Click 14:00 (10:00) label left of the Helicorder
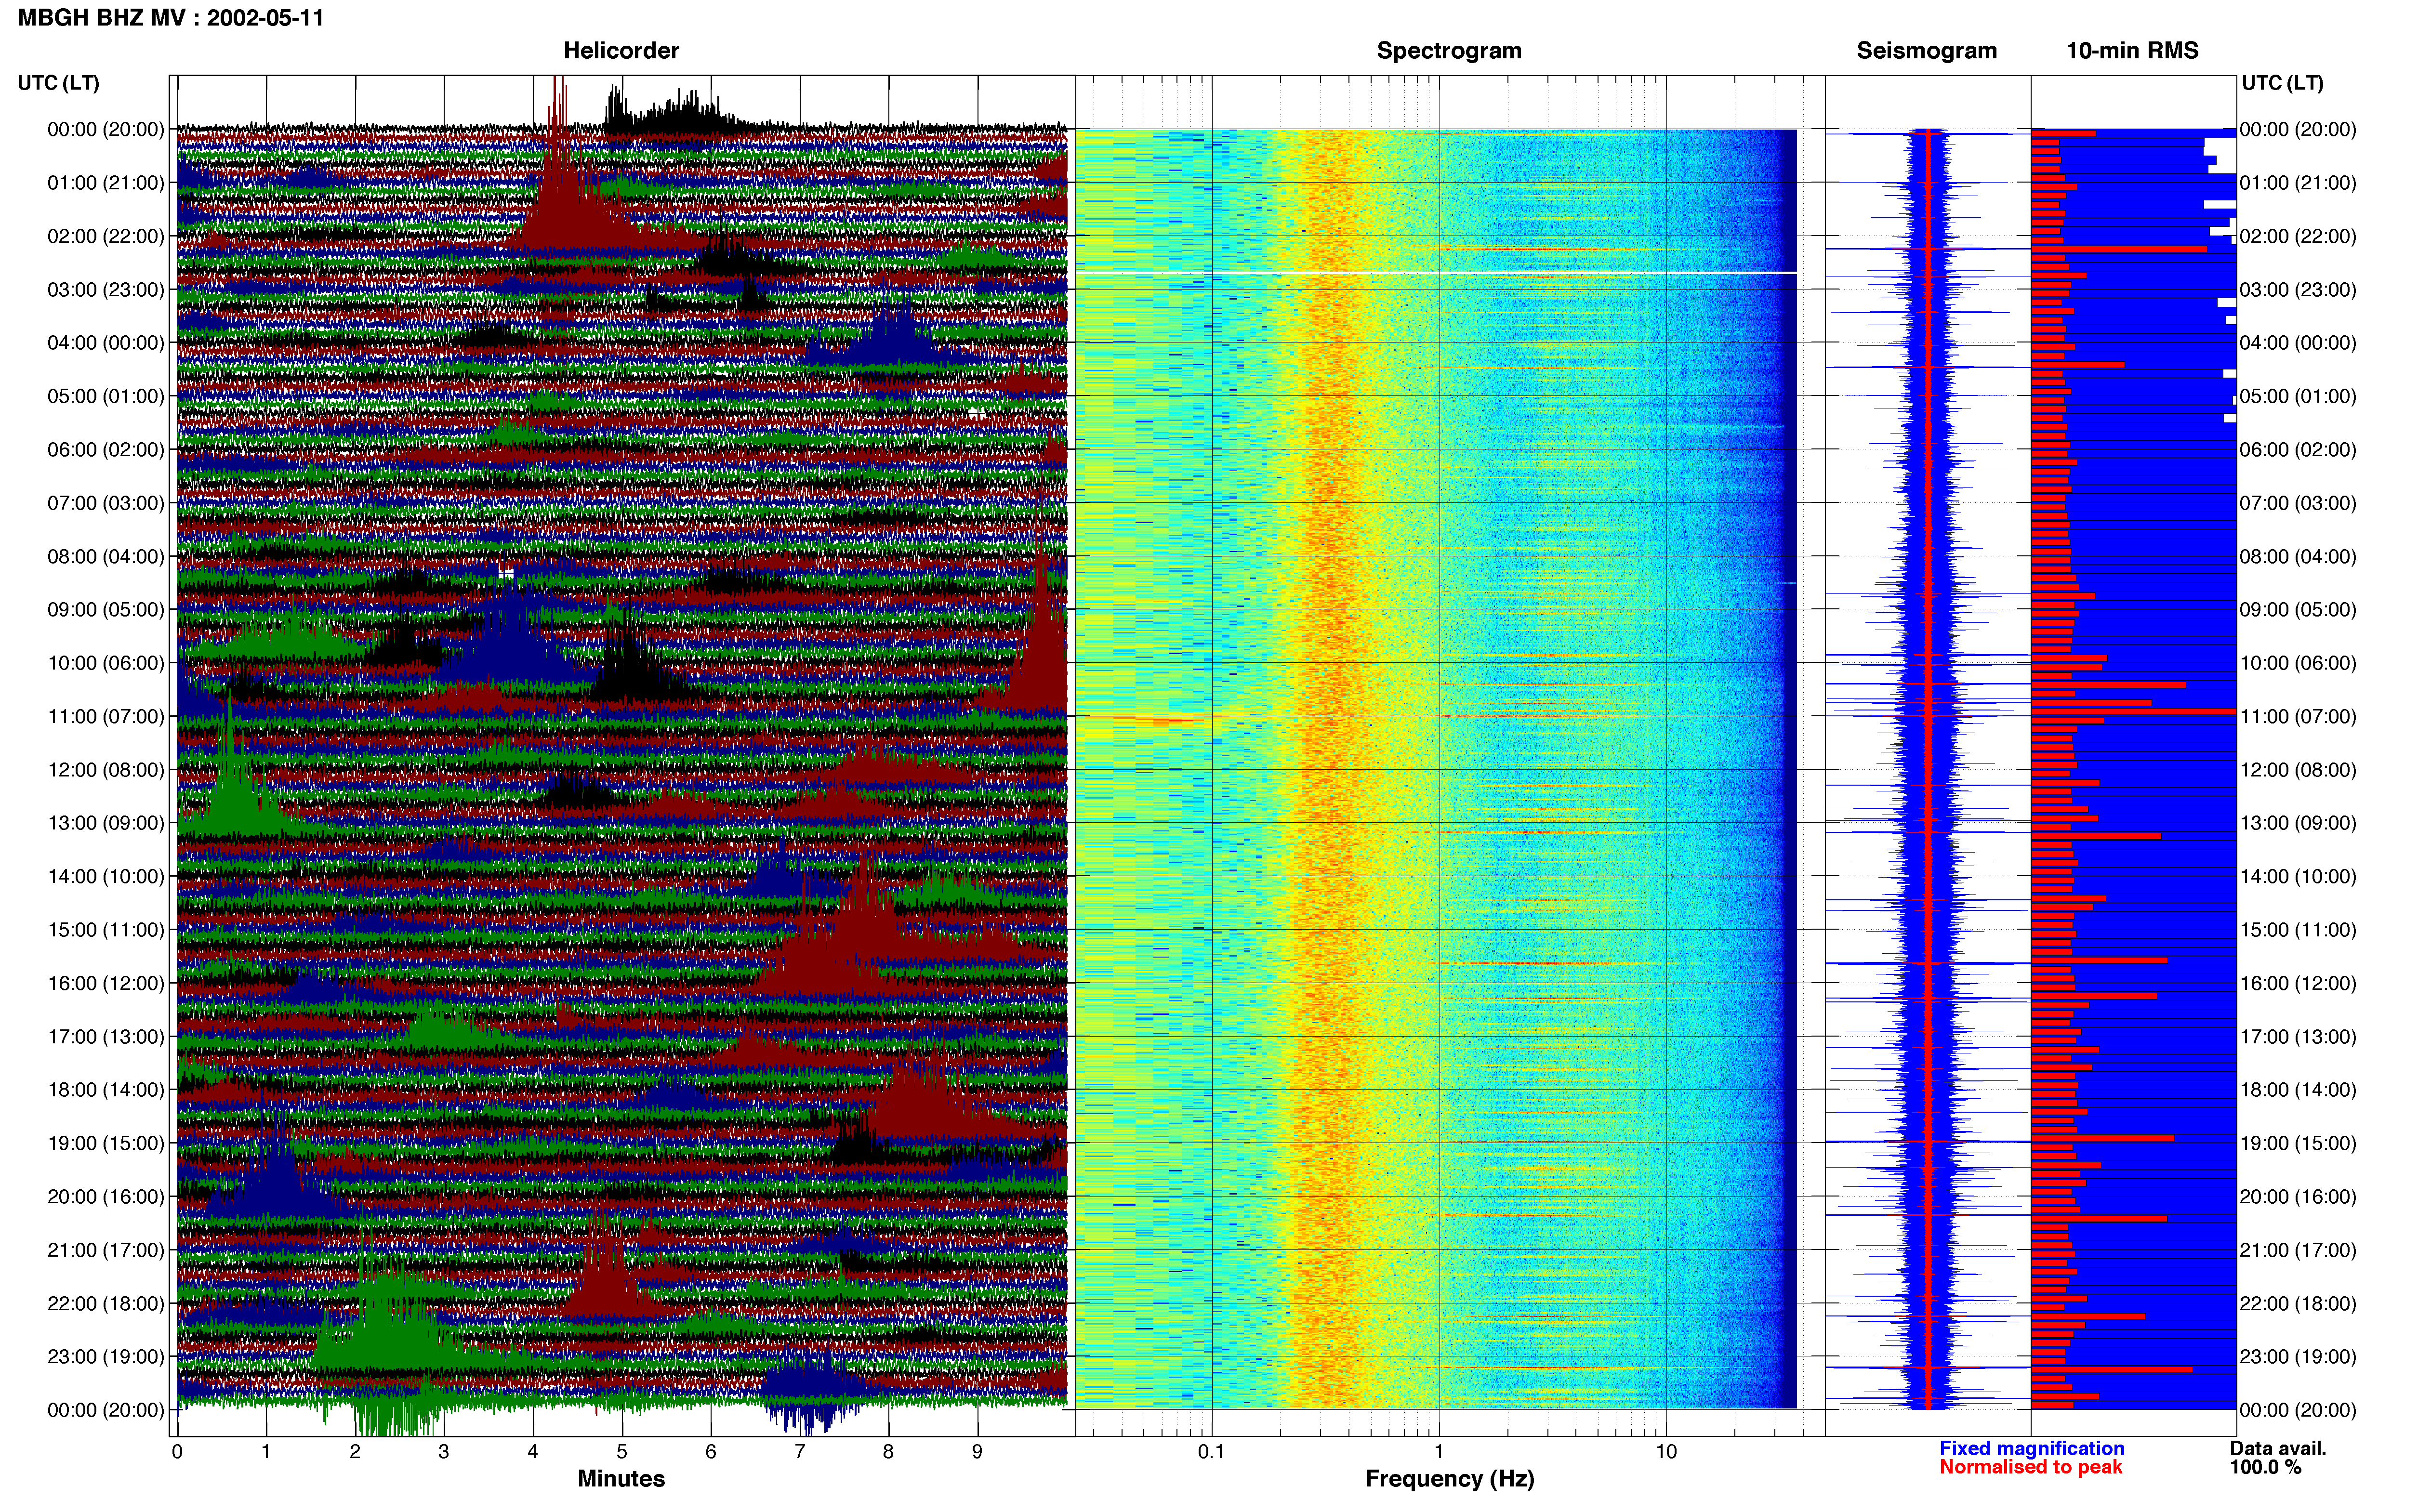The height and width of the screenshot is (1512, 2418). 106,876
